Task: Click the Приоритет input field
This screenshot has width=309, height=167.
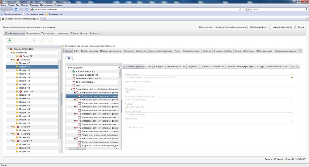Action: coord(137,92)
